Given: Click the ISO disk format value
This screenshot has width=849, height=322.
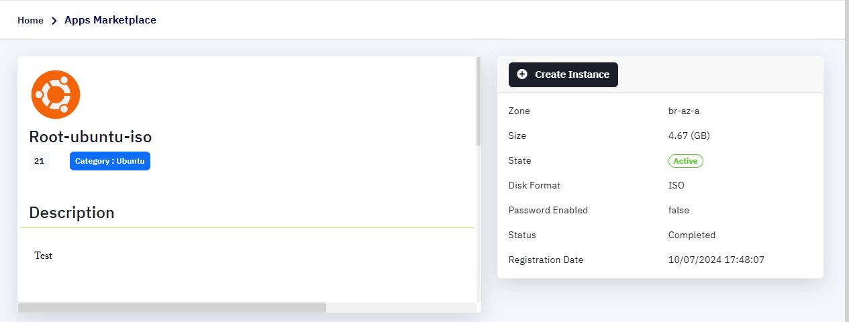Looking at the screenshot, I should tap(677, 185).
